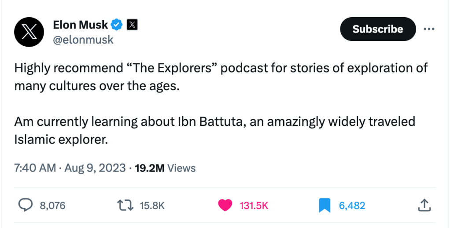Click the reply speech bubble icon
The height and width of the screenshot is (228, 450).
pos(25,205)
